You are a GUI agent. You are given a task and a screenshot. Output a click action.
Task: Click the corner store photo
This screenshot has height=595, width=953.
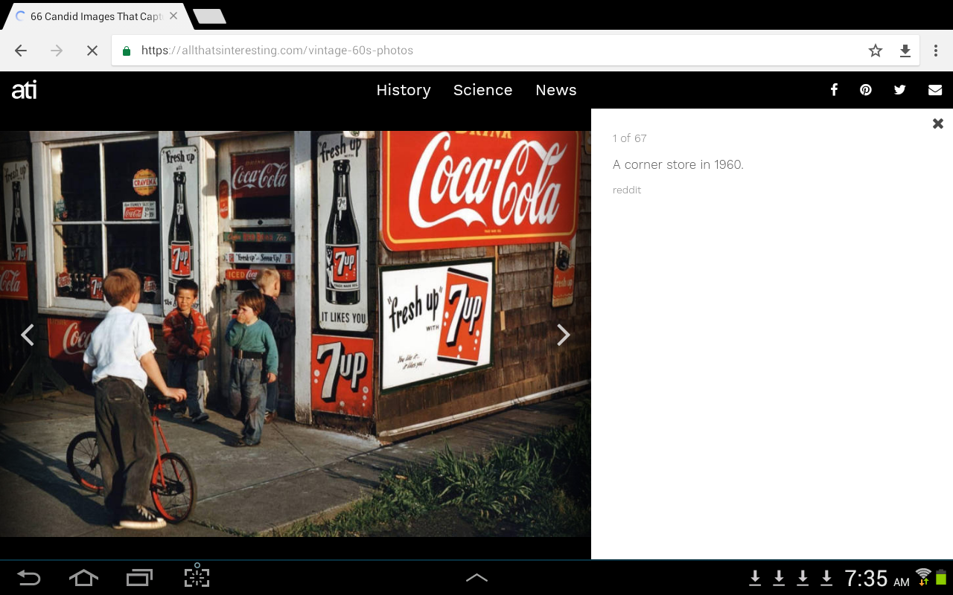point(295,334)
